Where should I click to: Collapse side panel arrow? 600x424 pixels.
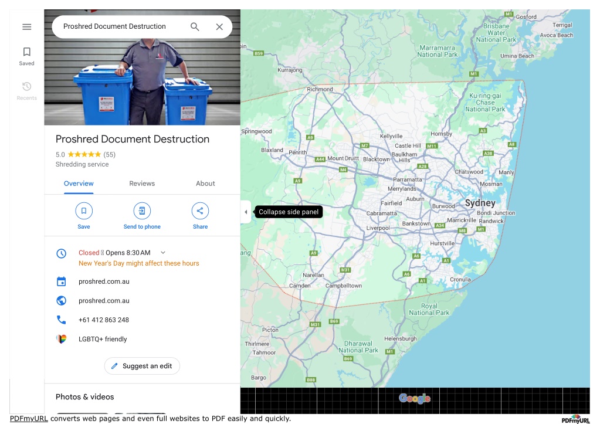pyautogui.click(x=246, y=212)
